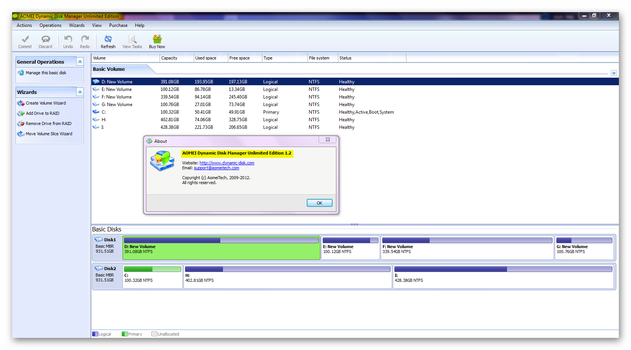Screen dimensions: 631x350
Task: Click the Unallocated legend color swatch
Action: coord(154,334)
